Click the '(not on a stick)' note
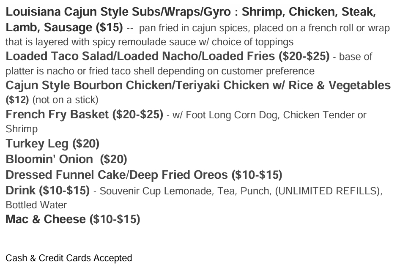Image resolution: width=419 pixels, height=270 pixels. tap(65, 100)
